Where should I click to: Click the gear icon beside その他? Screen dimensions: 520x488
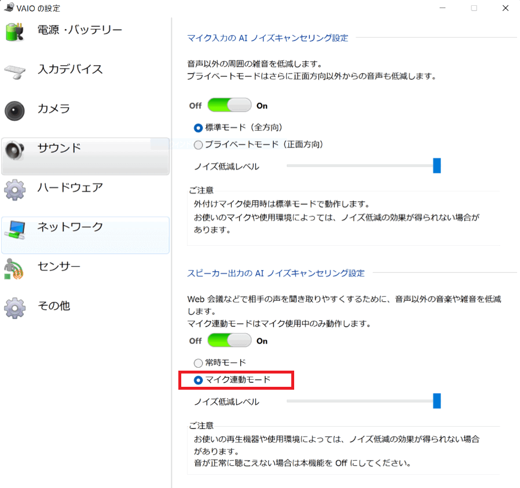pos(14,308)
